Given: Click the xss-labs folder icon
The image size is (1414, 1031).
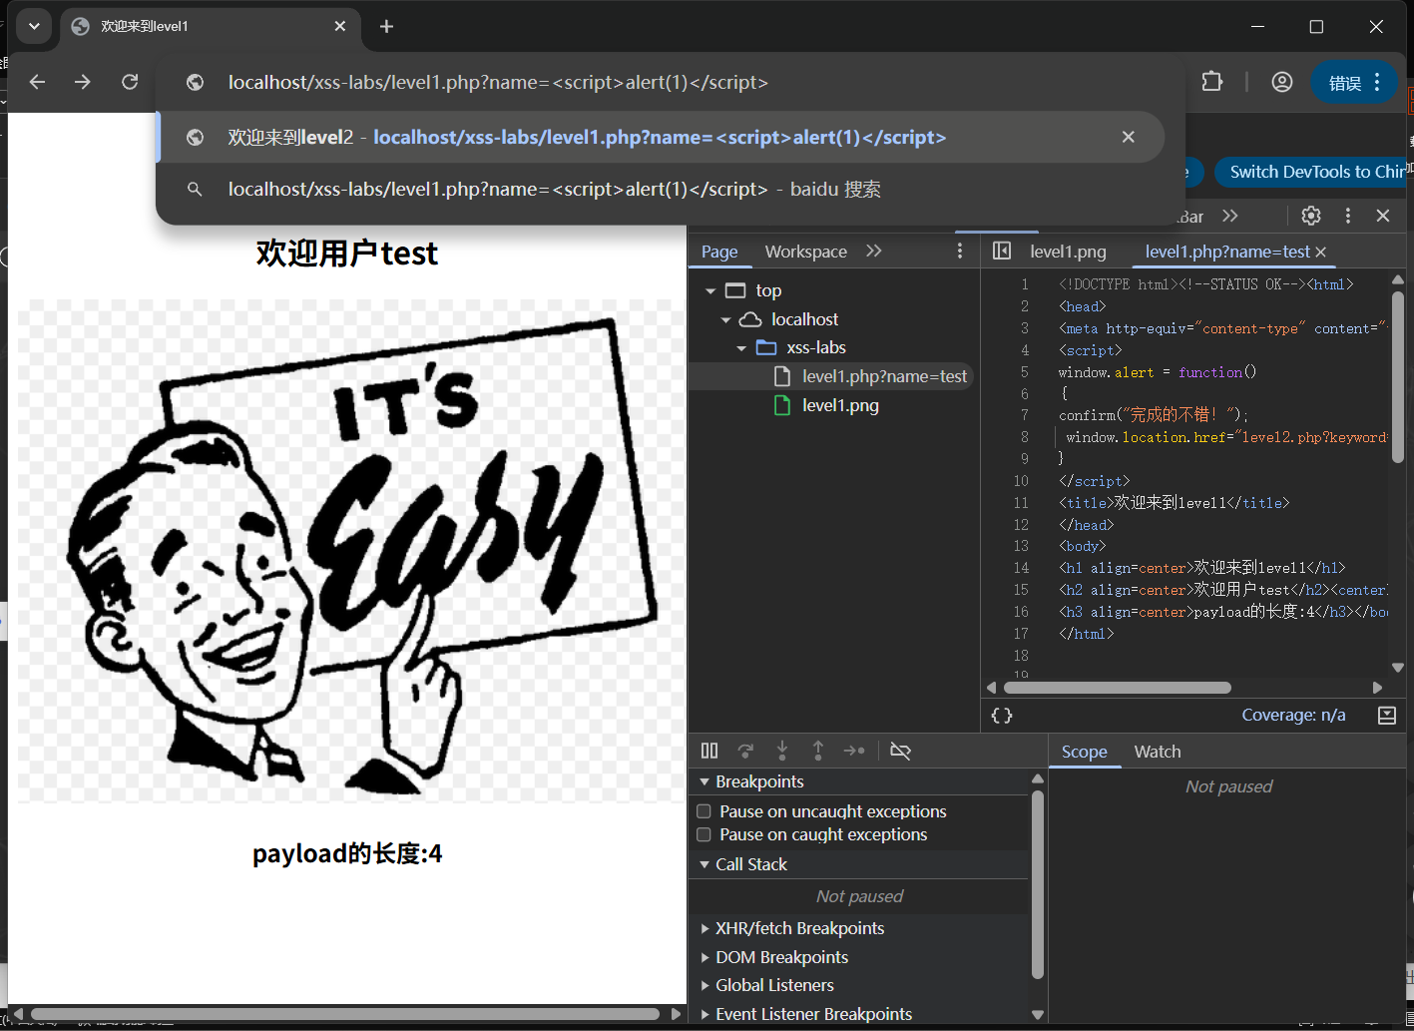Looking at the screenshot, I should tap(766, 347).
